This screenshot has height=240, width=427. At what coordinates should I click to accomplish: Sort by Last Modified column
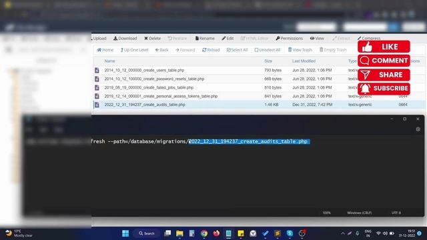point(304,61)
